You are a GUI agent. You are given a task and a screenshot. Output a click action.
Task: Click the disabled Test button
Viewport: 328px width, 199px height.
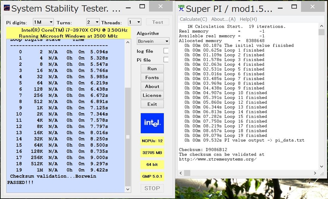click(158, 22)
